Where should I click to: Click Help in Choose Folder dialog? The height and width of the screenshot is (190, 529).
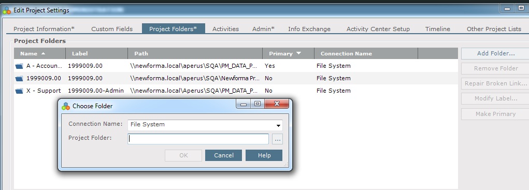[x=264, y=155]
